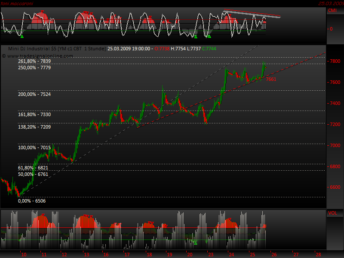The width and height of the screenshot is (344, 258).
Task: Click date axis label '13'
Action: click(86, 255)
